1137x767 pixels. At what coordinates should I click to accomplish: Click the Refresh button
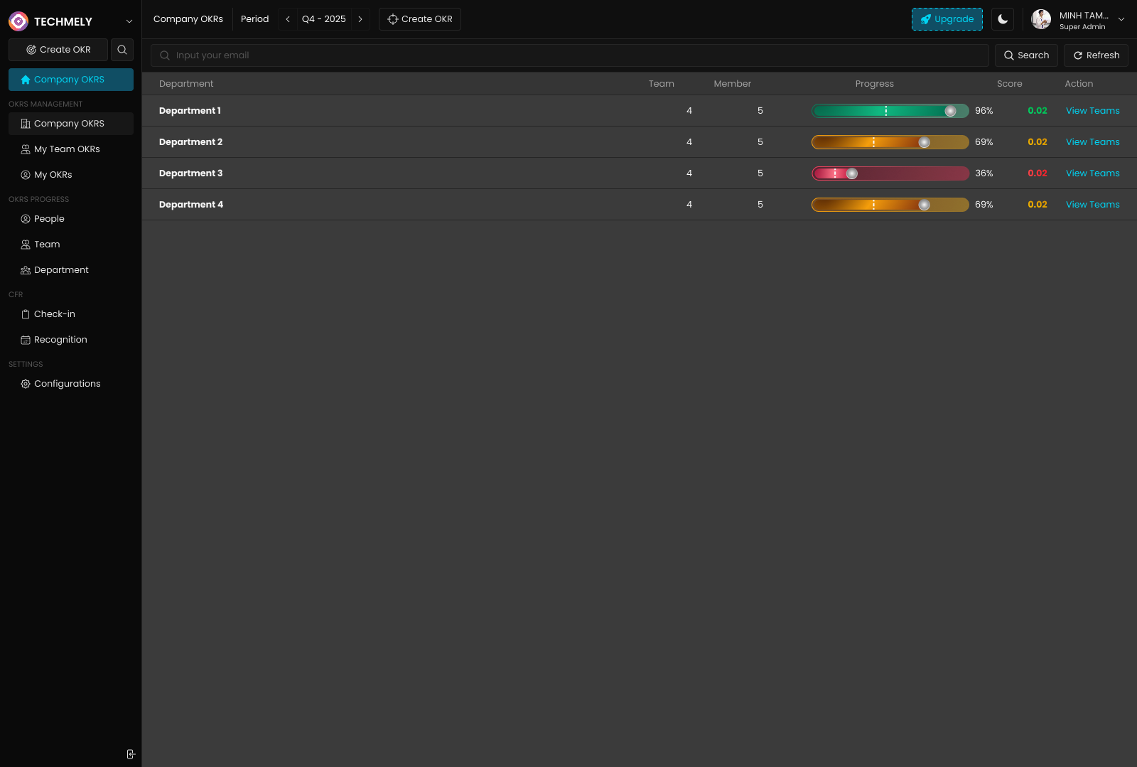[x=1096, y=55]
